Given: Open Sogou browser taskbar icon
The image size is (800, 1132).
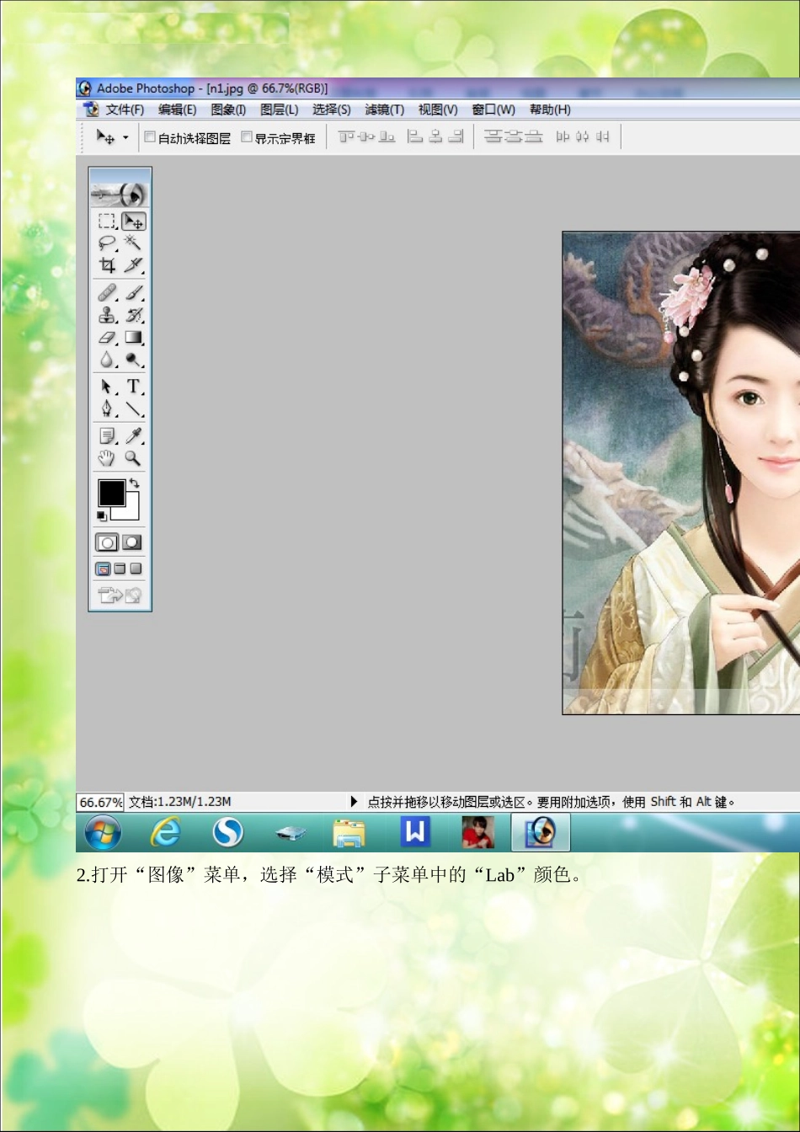Looking at the screenshot, I should click(227, 833).
